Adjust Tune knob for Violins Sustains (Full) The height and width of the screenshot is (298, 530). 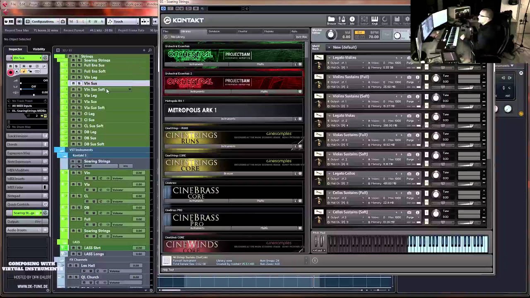(436, 79)
